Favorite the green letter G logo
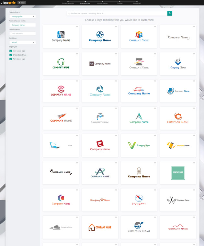Viewport: 204px width, 246px height. tap(77, 54)
